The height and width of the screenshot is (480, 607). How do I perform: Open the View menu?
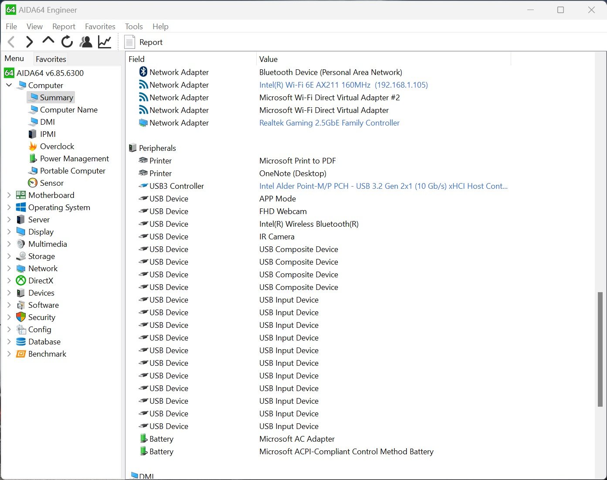(x=34, y=27)
